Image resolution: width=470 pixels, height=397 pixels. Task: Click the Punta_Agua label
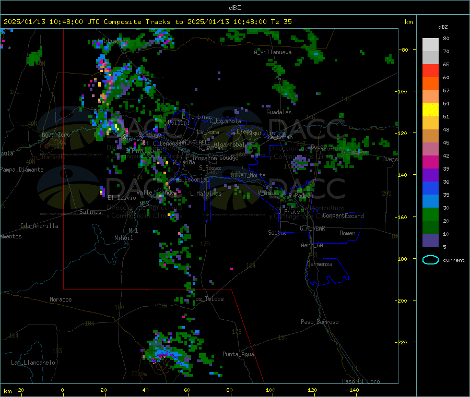pos(238,354)
